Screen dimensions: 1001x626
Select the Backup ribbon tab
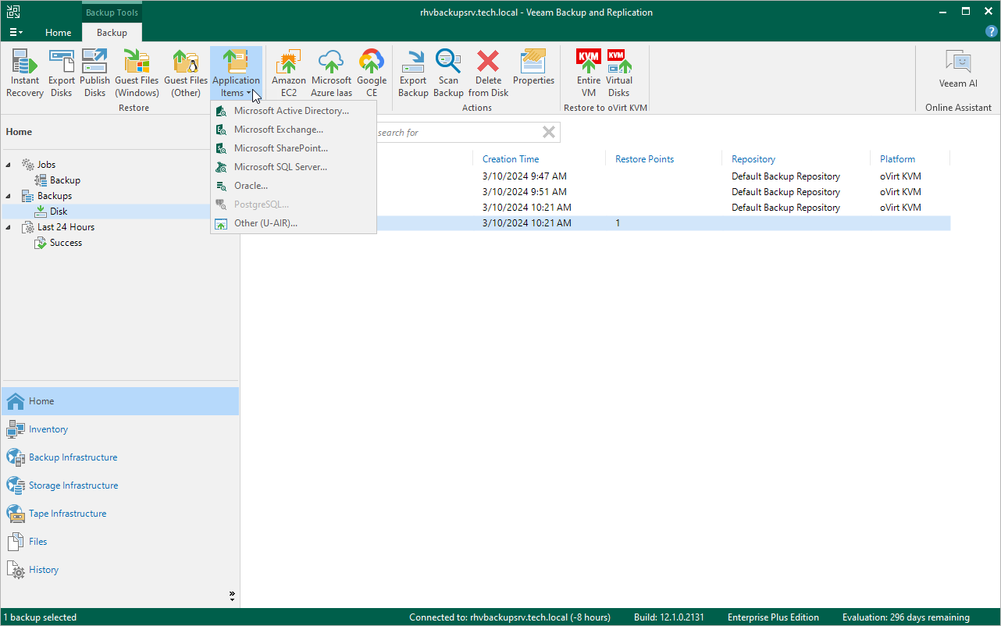[112, 33]
